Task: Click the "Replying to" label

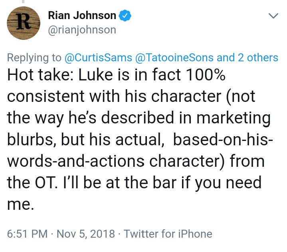Action: click(x=34, y=58)
